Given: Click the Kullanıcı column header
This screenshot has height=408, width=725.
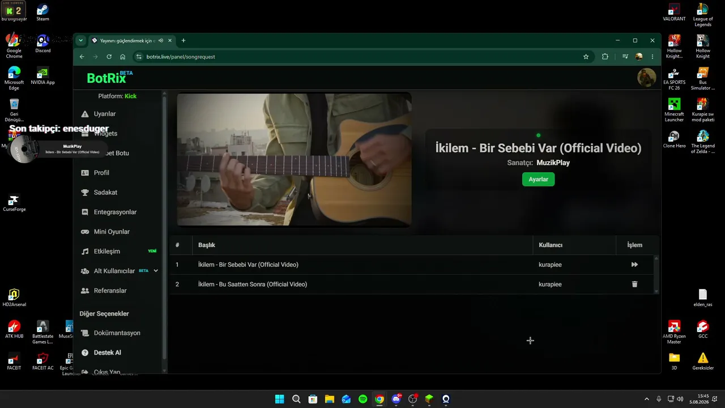Looking at the screenshot, I should [x=551, y=245].
